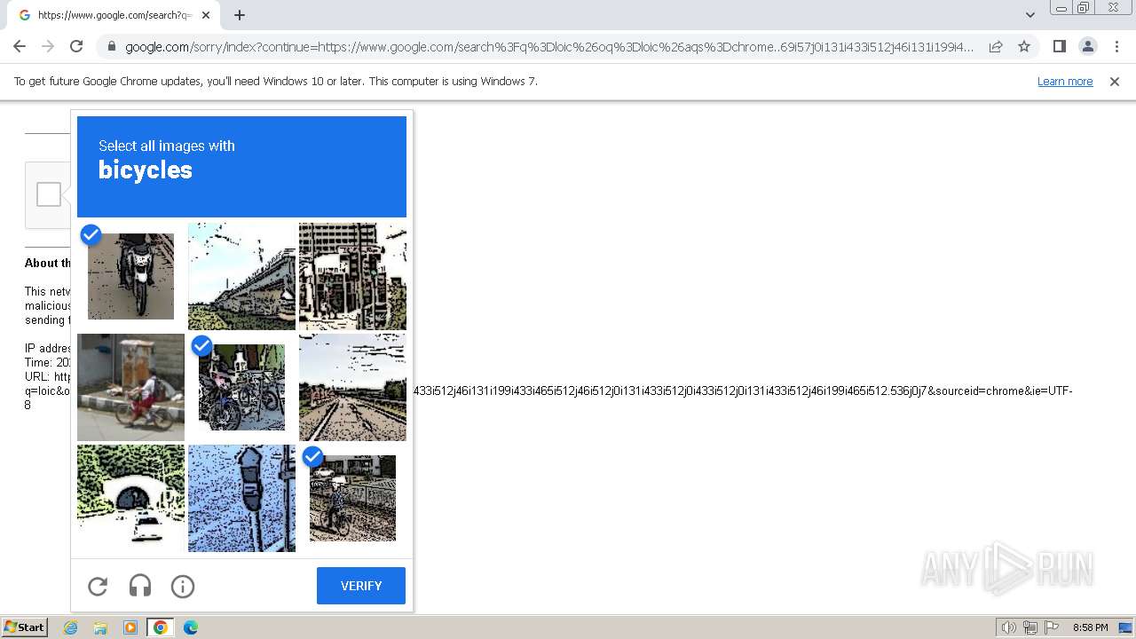Open the Action Center flag icon
Screen dimensions: 1136x639
point(1052,627)
